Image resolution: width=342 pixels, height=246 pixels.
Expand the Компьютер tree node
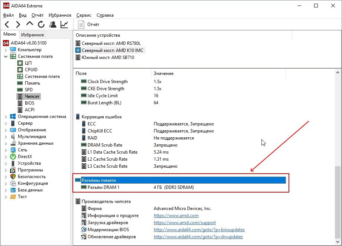click(6, 50)
